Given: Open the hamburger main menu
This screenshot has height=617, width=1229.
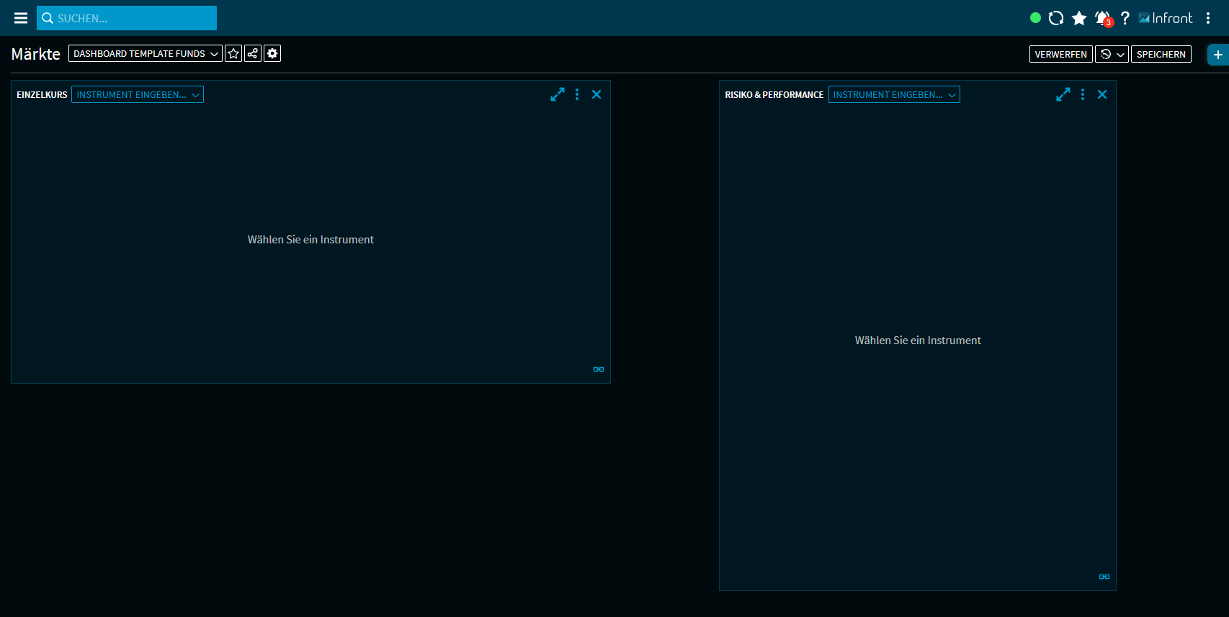Looking at the screenshot, I should 21,18.
